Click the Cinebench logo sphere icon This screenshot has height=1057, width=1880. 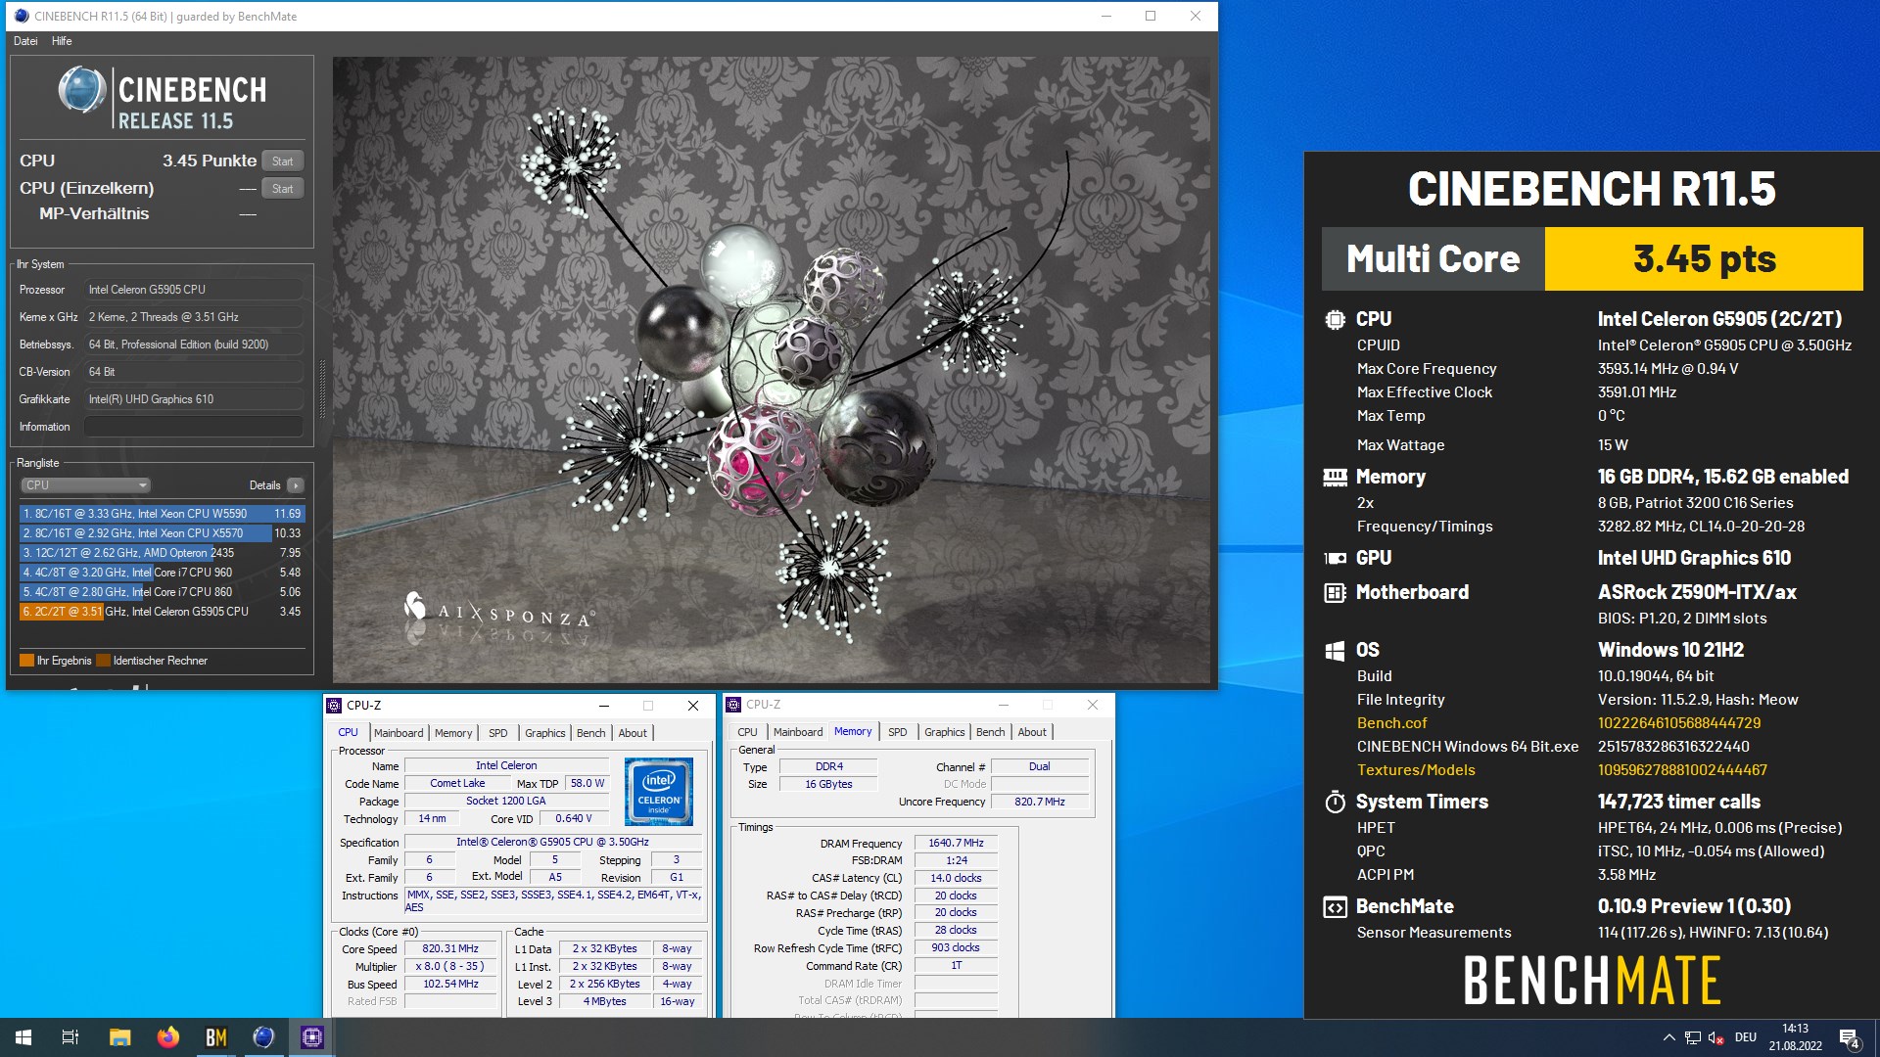click(x=82, y=91)
